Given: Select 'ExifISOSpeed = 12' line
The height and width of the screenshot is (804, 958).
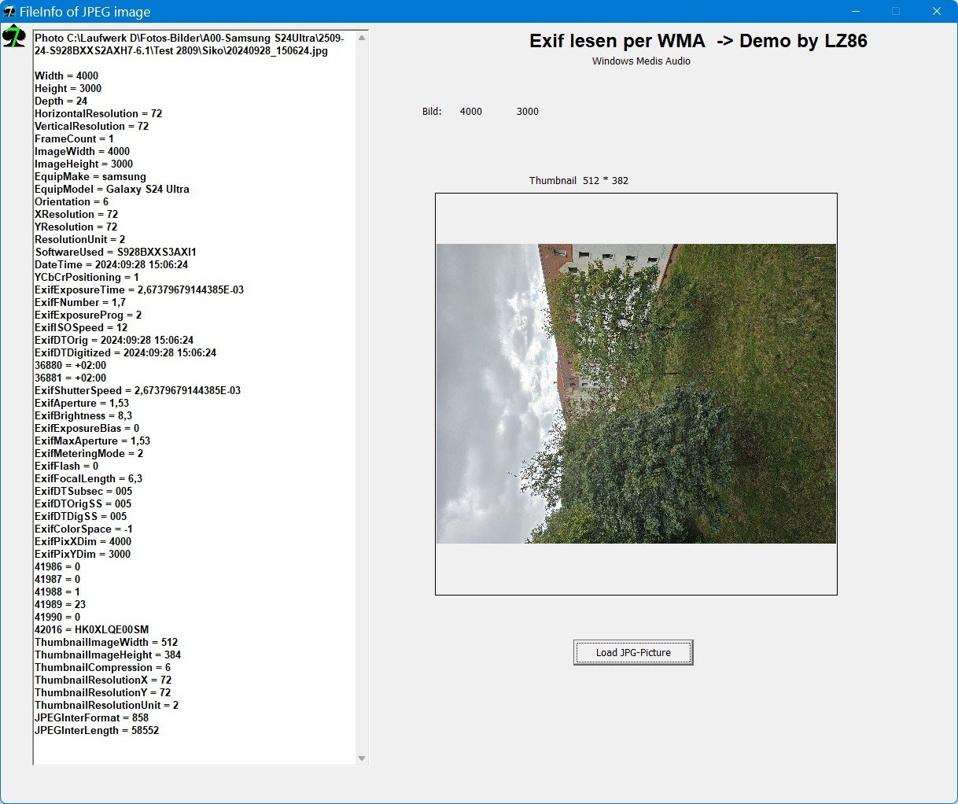Looking at the screenshot, I should 81,327.
